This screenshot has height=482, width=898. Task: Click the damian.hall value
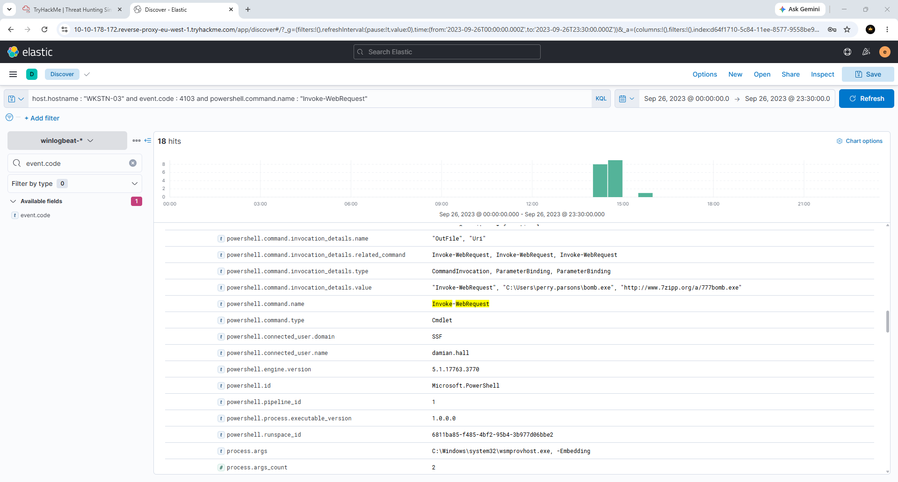pos(450,353)
